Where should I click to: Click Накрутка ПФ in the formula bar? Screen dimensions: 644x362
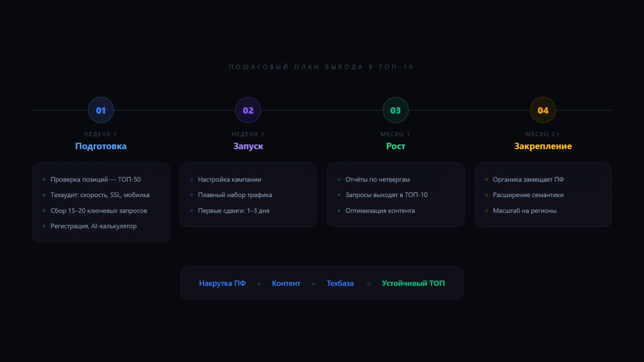point(222,284)
